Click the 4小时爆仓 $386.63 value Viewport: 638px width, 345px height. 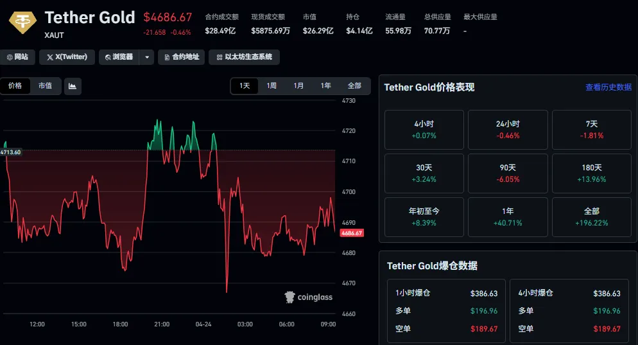[607, 293]
